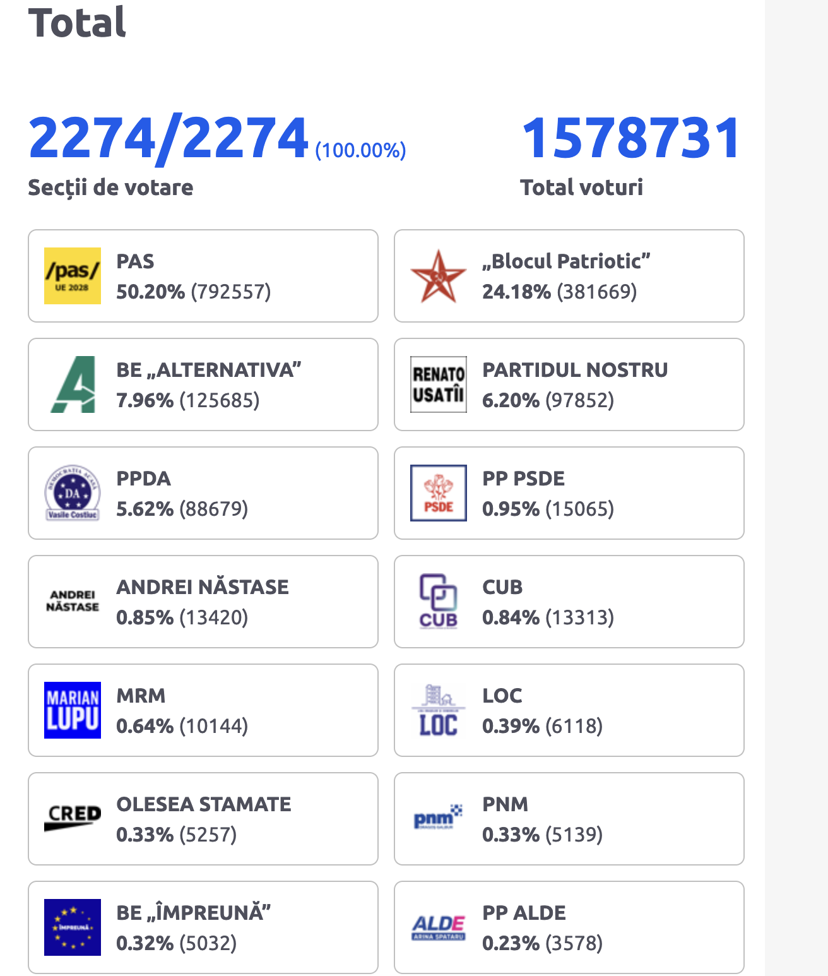Click the red star Blocul Patriotic logo
Image resolution: width=828 pixels, height=976 pixels.
[x=439, y=276]
